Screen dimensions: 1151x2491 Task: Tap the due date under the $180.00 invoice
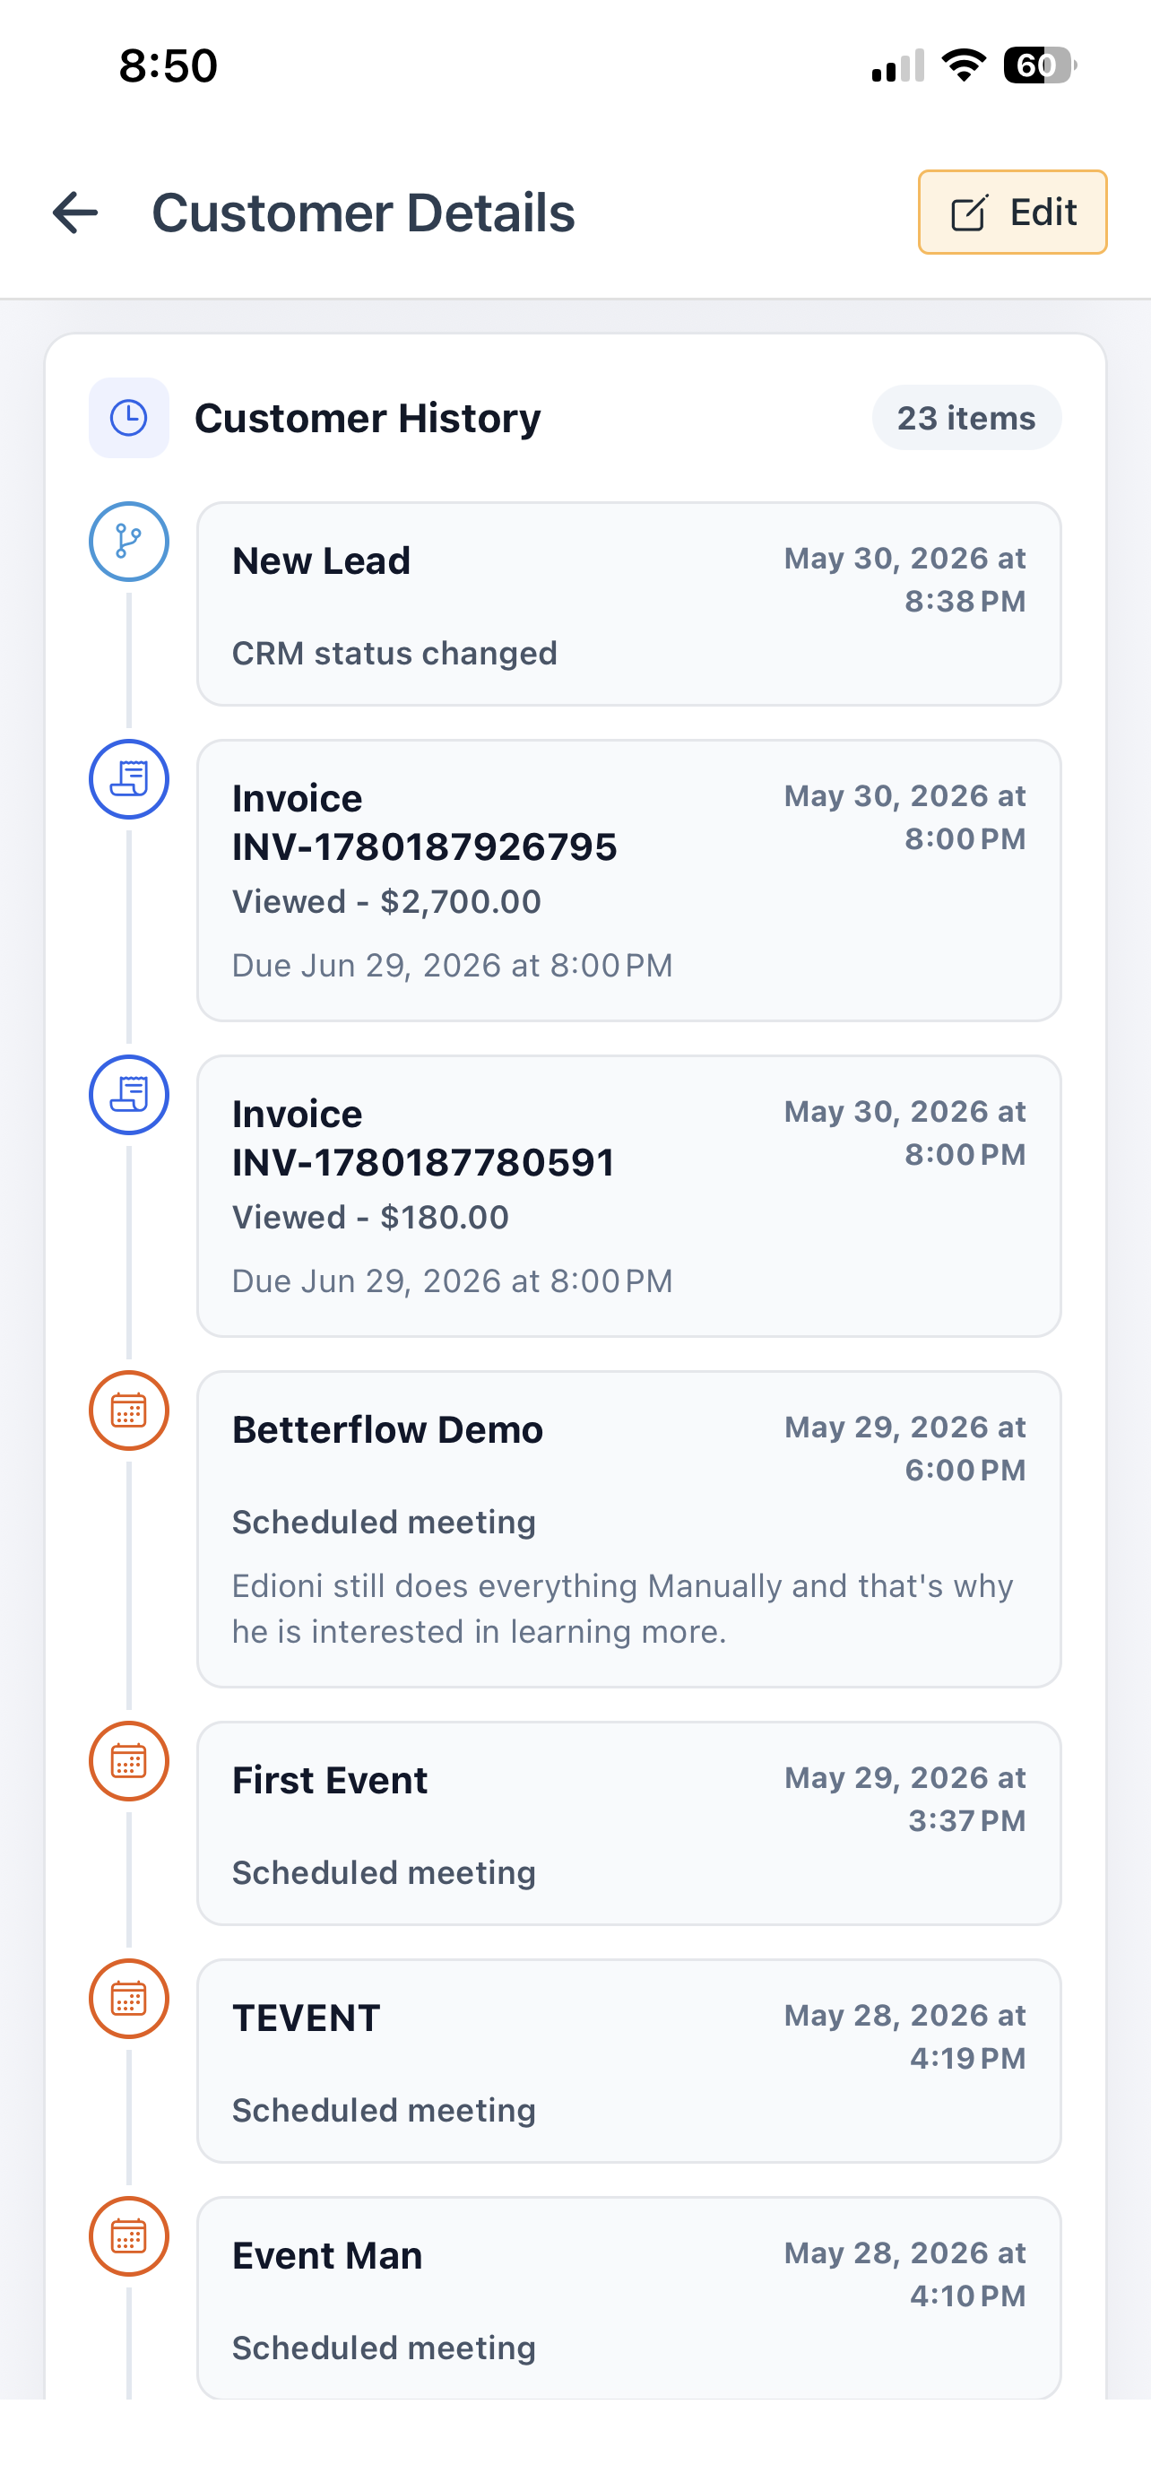pyautogui.click(x=453, y=1281)
